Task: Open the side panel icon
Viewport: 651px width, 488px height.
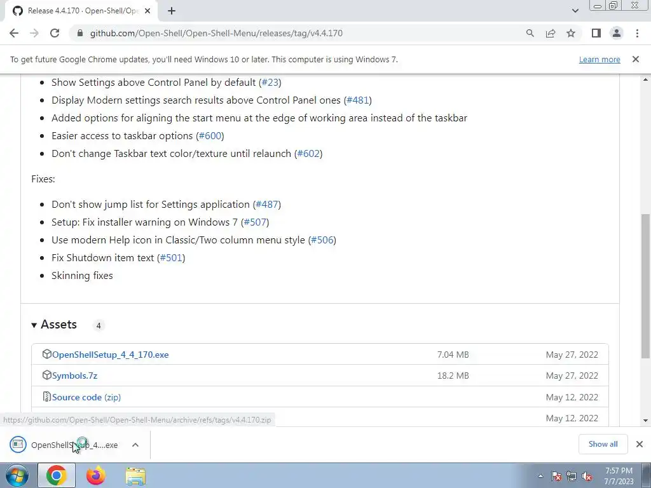Action: pyautogui.click(x=596, y=33)
